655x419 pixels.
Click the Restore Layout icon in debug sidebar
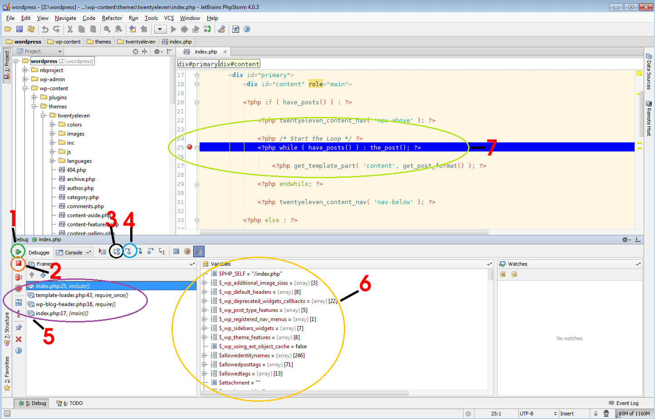[19, 302]
